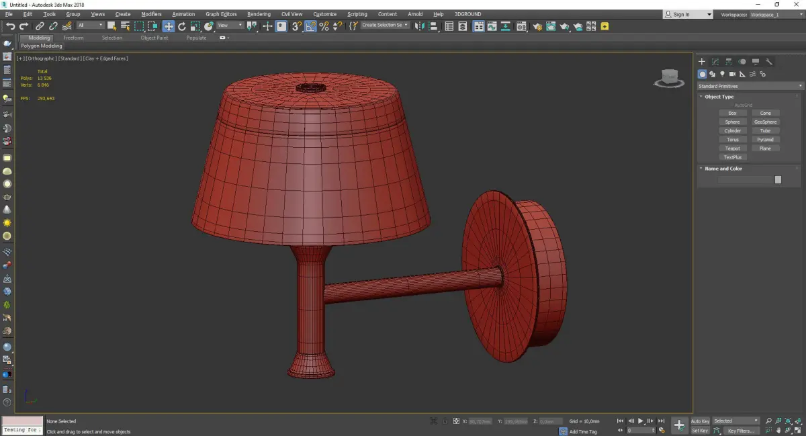The image size is (806, 436).
Task: Click the Undo arrow in main toolbar
Action: click(x=11, y=26)
